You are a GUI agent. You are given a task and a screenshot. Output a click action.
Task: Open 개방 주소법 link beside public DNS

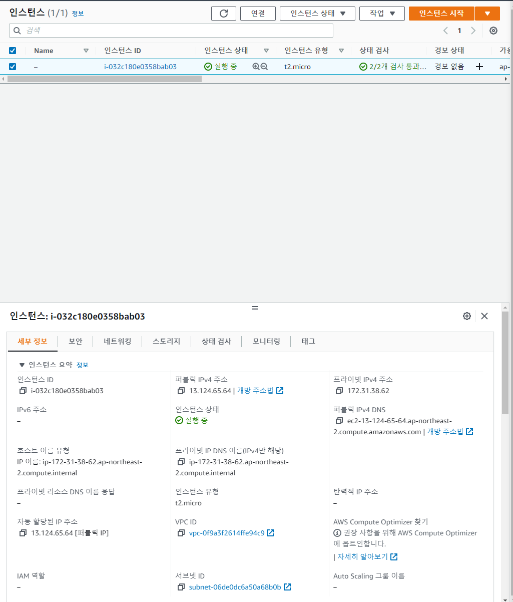(445, 432)
